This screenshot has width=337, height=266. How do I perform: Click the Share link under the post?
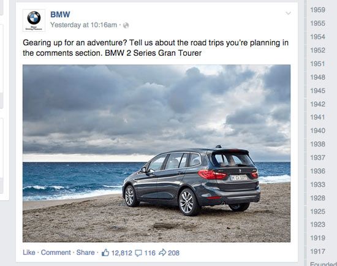(x=85, y=253)
